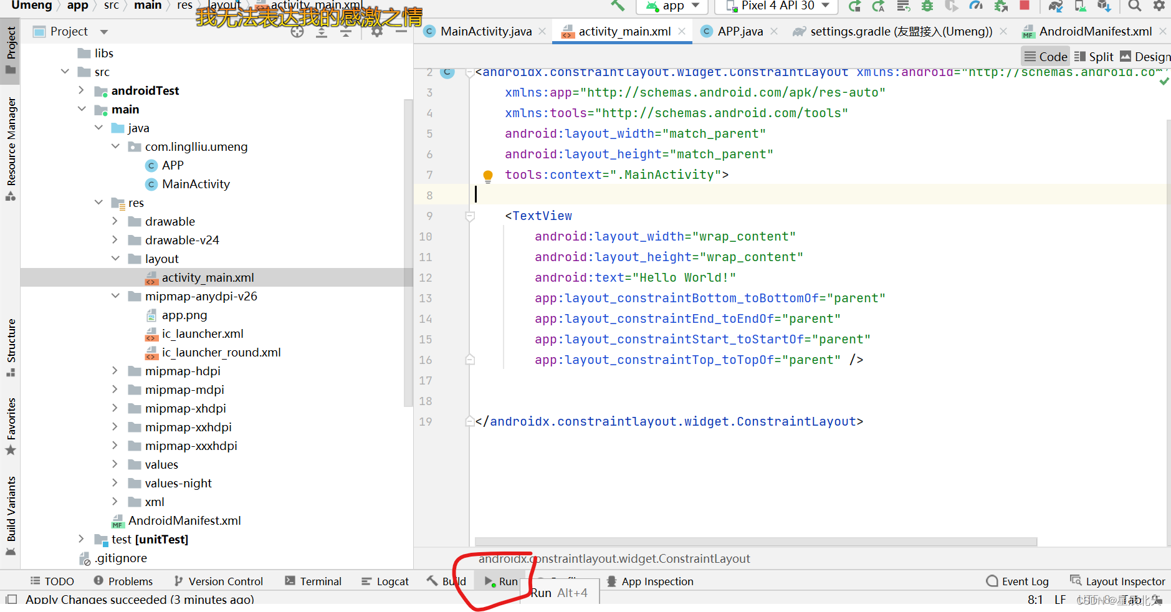1171x612 pixels.
Task: Open the app run configuration dropdown
Action: tap(673, 6)
